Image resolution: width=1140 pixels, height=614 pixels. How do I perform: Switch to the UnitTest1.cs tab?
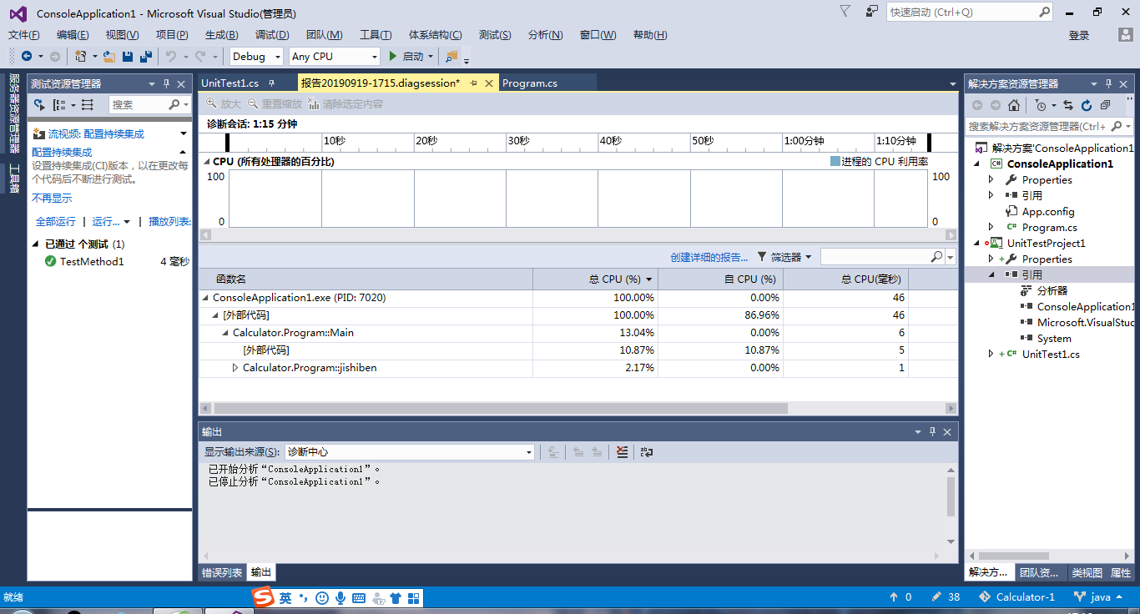point(230,83)
